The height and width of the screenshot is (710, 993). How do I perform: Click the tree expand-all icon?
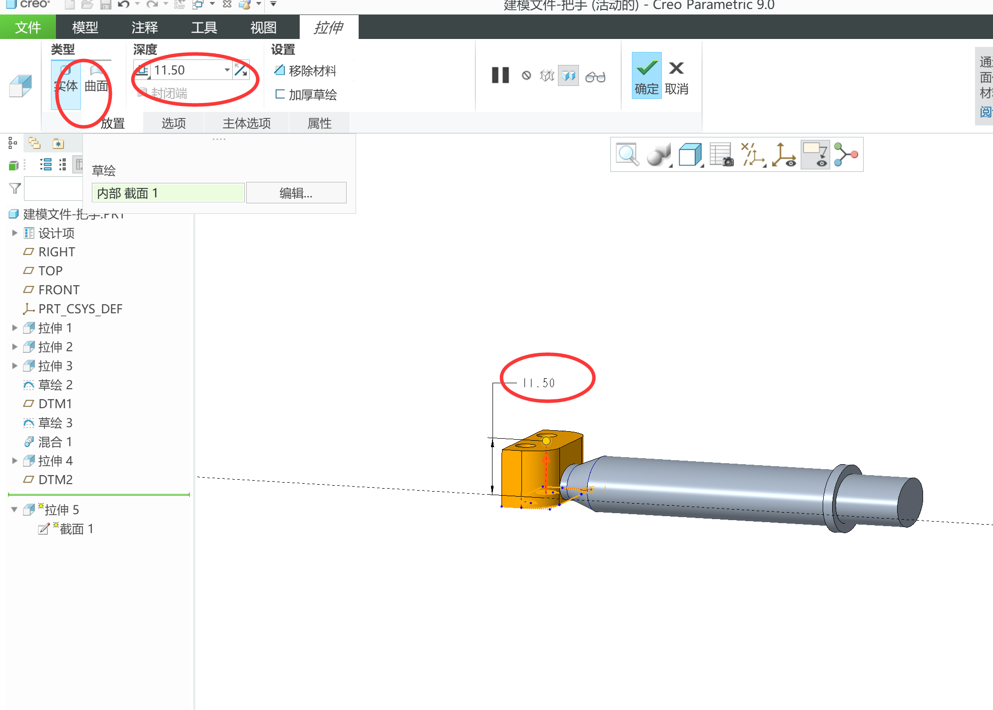pyautogui.click(x=63, y=164)
